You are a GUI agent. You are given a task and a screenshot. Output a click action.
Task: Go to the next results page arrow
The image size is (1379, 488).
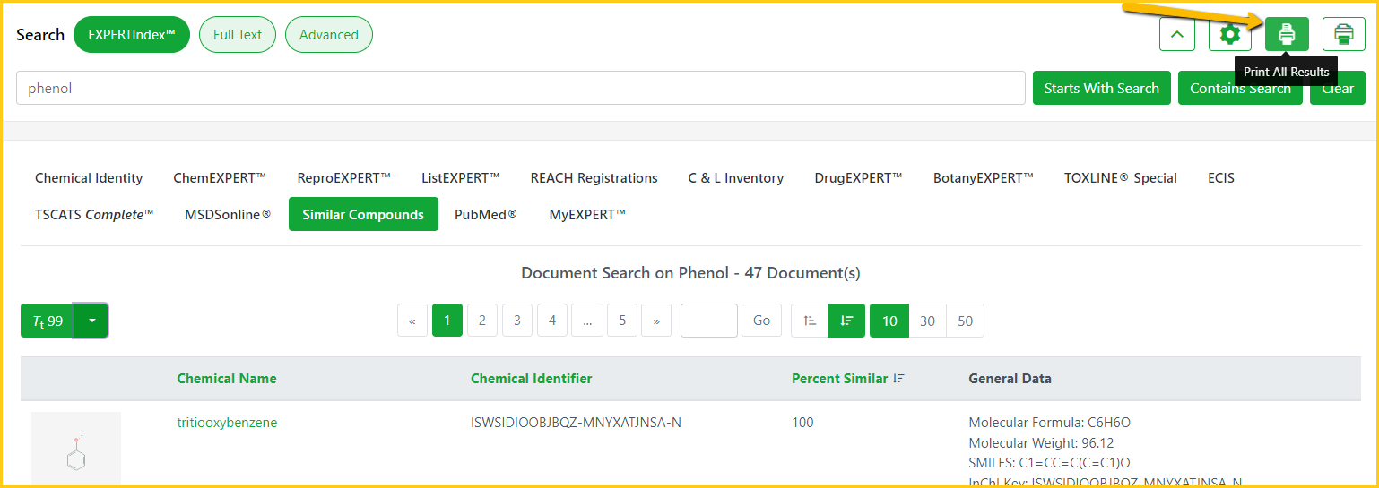click(656, 321)
